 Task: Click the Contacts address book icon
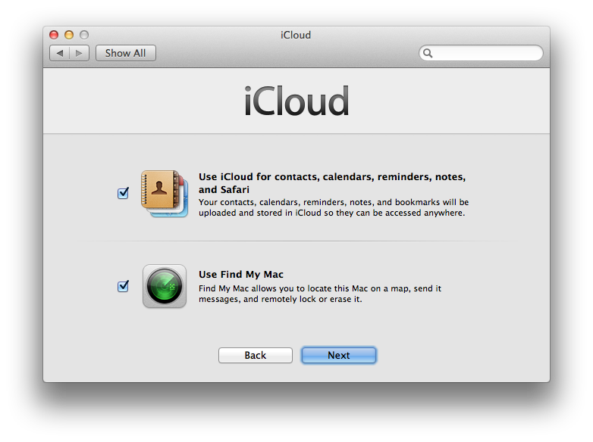(x=165, y=194)
